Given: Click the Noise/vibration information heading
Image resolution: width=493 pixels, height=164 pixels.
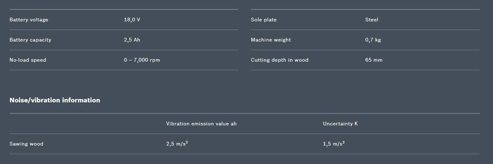Looking at the screenshot, I should point(55,100).
